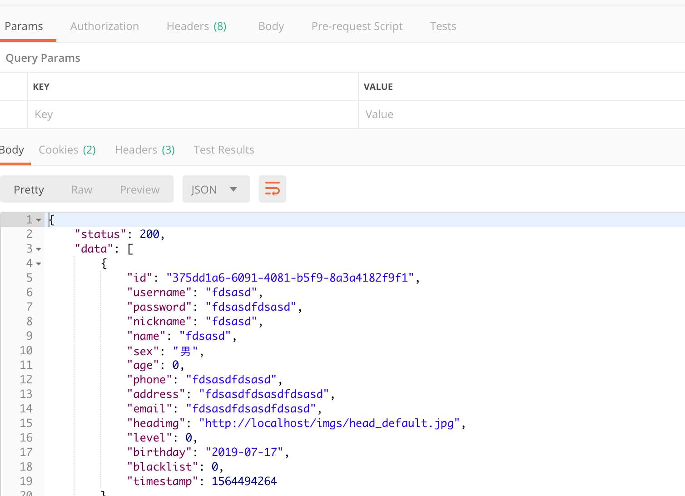The width and height of the screenshot is (685, 496).
Task: Click the "address" key on line 13
Action: 156,394
